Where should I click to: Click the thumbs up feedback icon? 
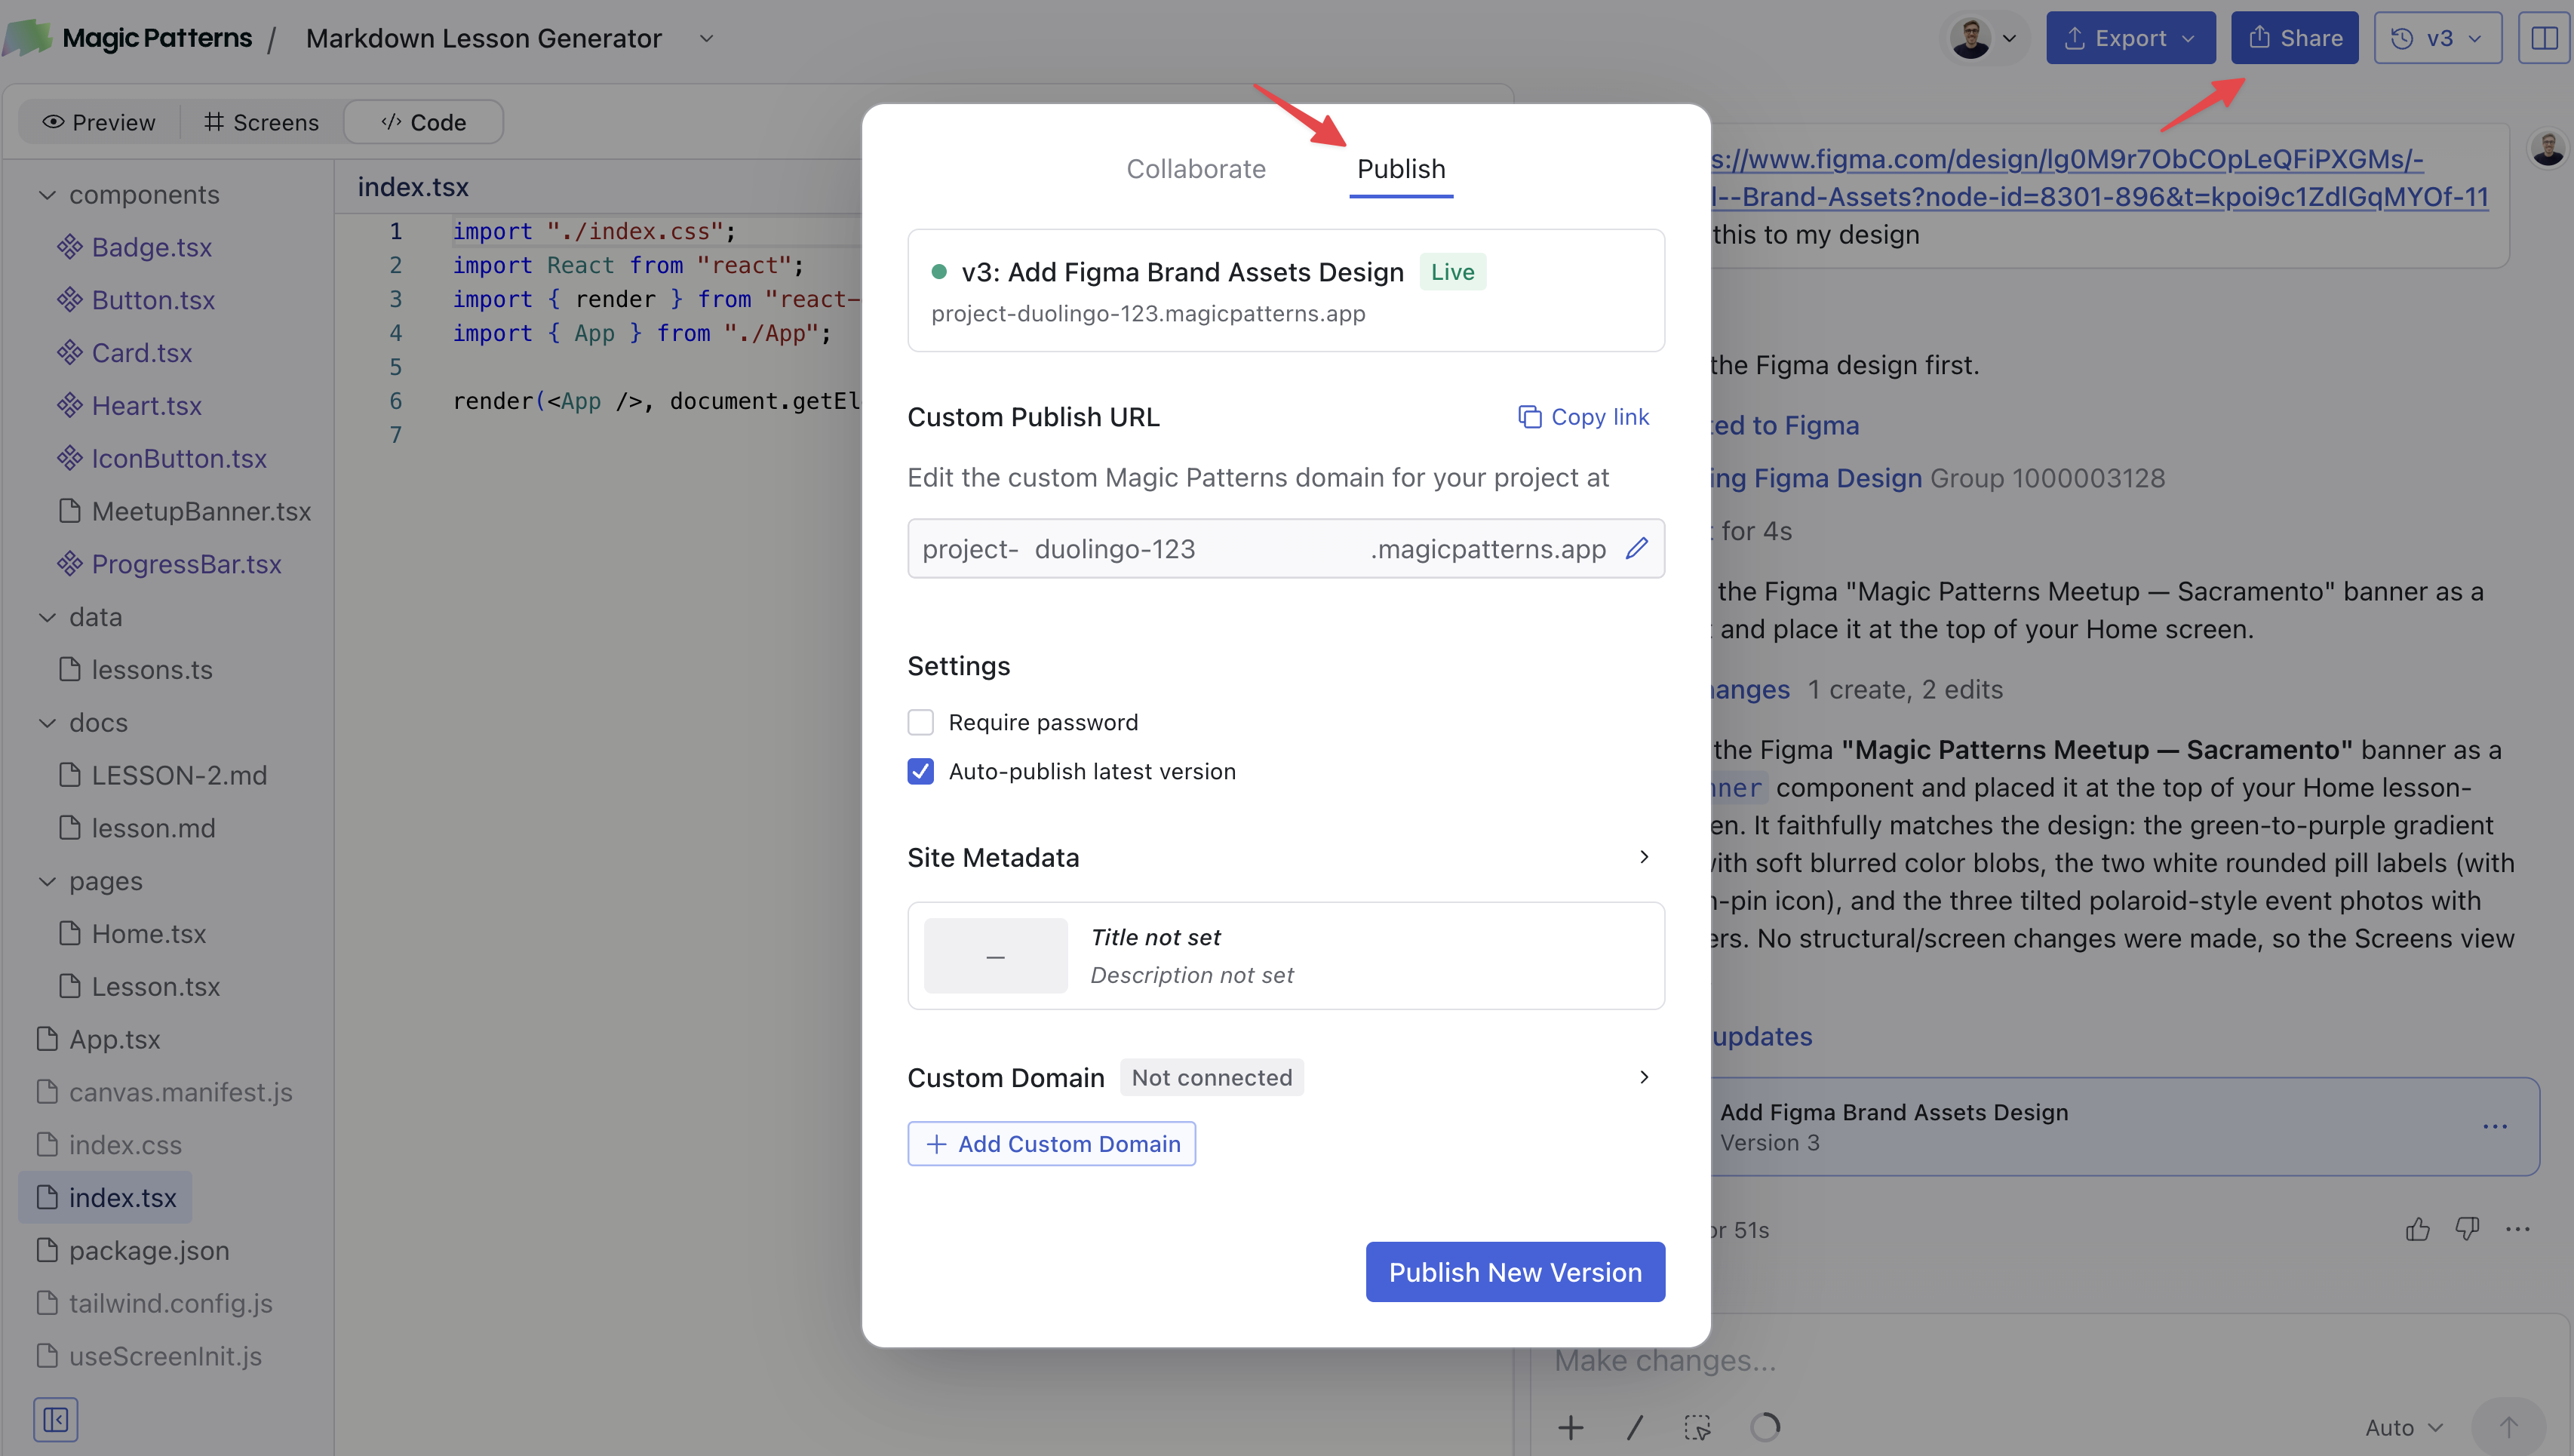click(2417, 1229)
